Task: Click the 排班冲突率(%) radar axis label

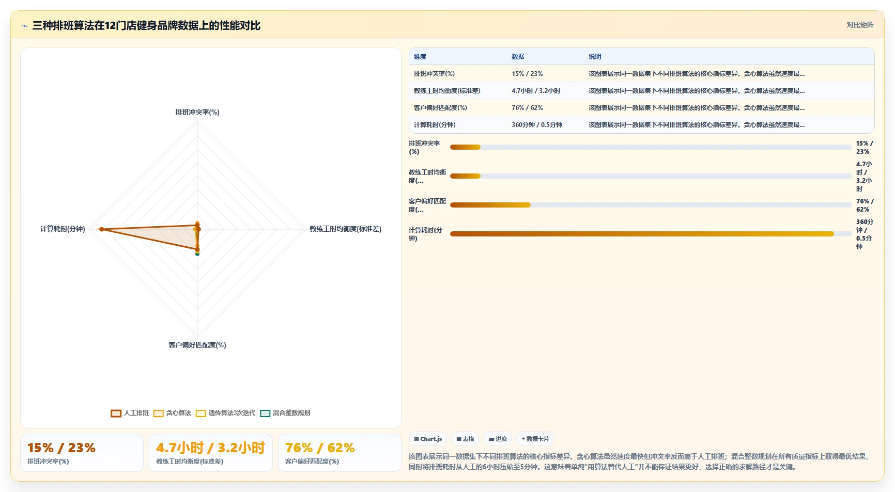Action: [x=197, y=112]
